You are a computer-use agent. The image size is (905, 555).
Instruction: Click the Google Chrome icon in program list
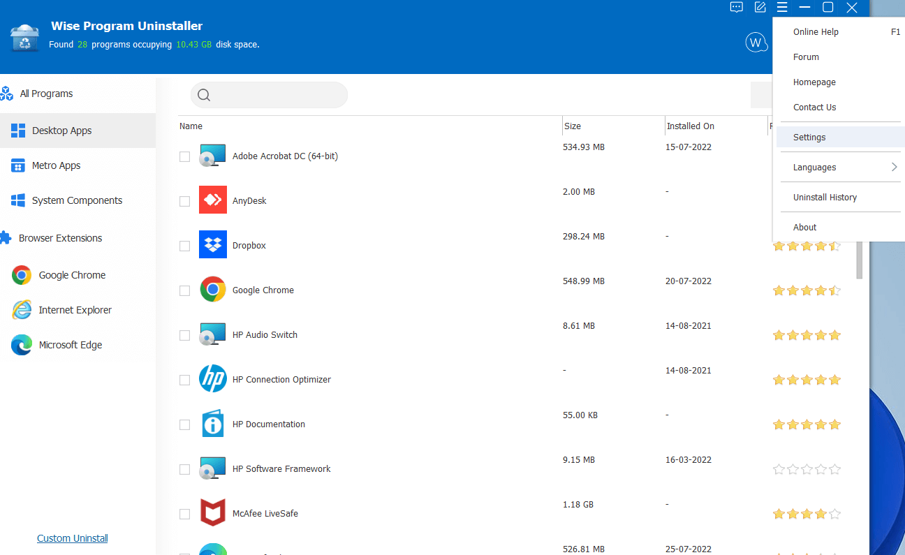click(212, 290)
